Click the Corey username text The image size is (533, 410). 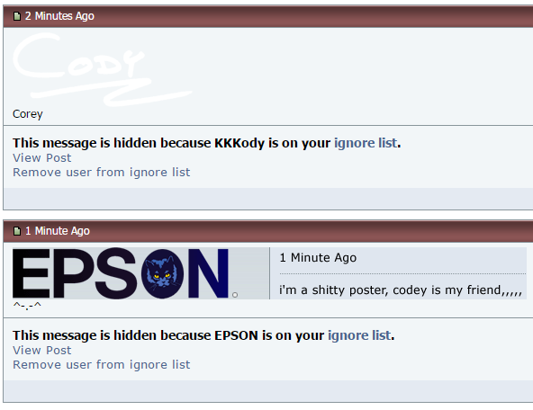28,114
